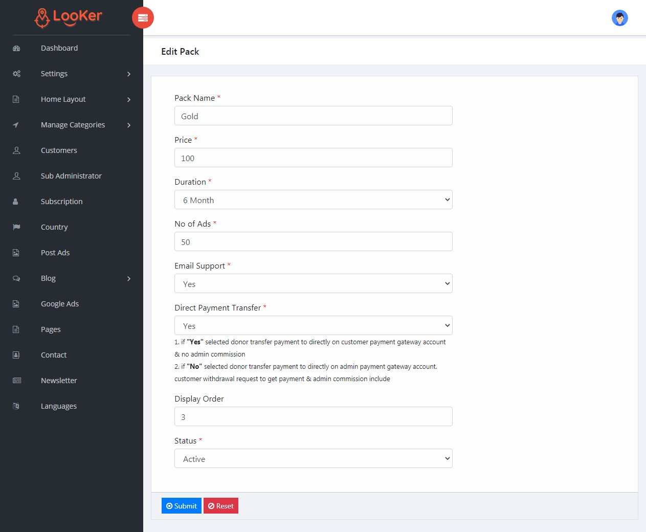Click the Pack Name field
Screen dimensions: 646x532
314,116
